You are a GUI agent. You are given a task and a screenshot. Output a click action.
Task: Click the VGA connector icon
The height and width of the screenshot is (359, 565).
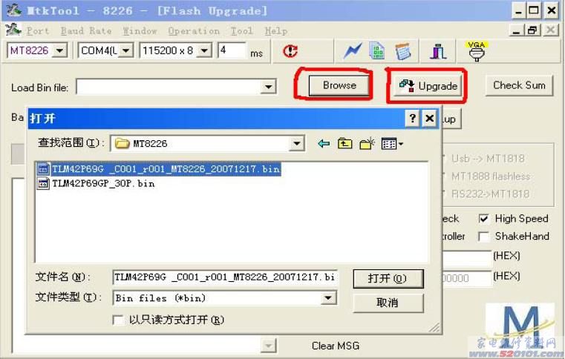tap(477, 51)
